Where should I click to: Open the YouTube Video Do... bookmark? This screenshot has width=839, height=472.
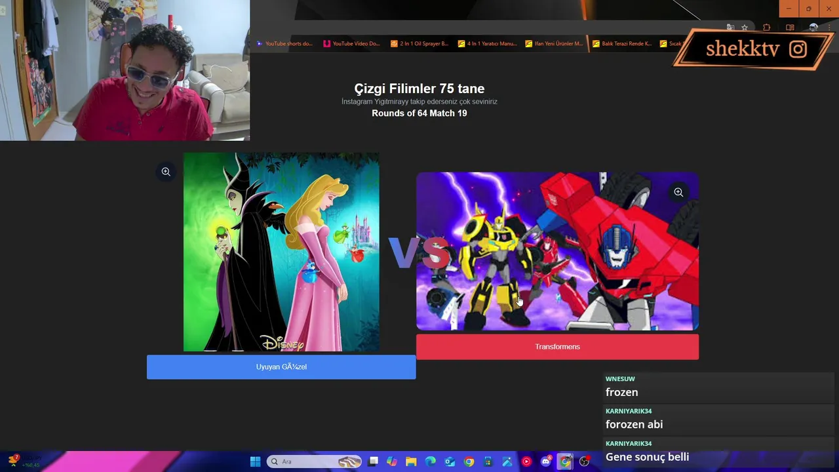tap(351, 44)
